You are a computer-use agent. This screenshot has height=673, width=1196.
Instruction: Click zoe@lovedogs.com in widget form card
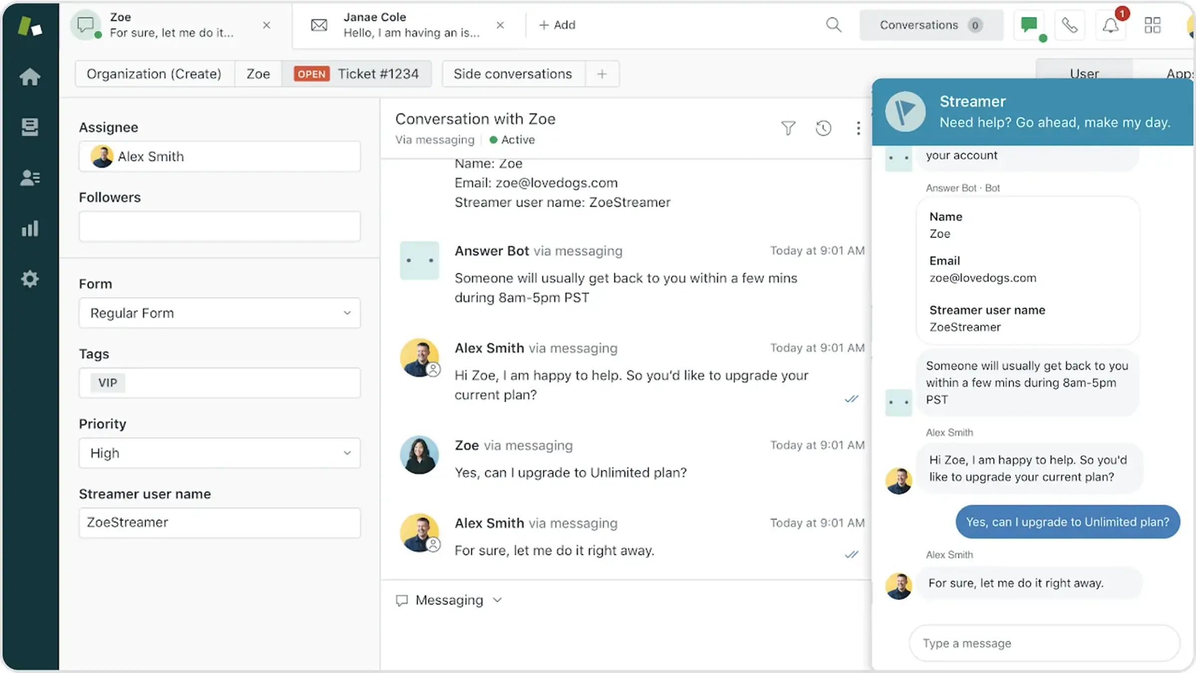coord(983,278)
